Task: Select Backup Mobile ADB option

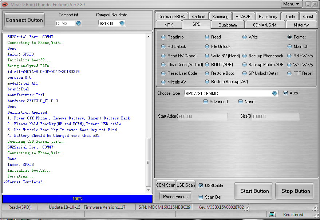Action: coord(263,65)
